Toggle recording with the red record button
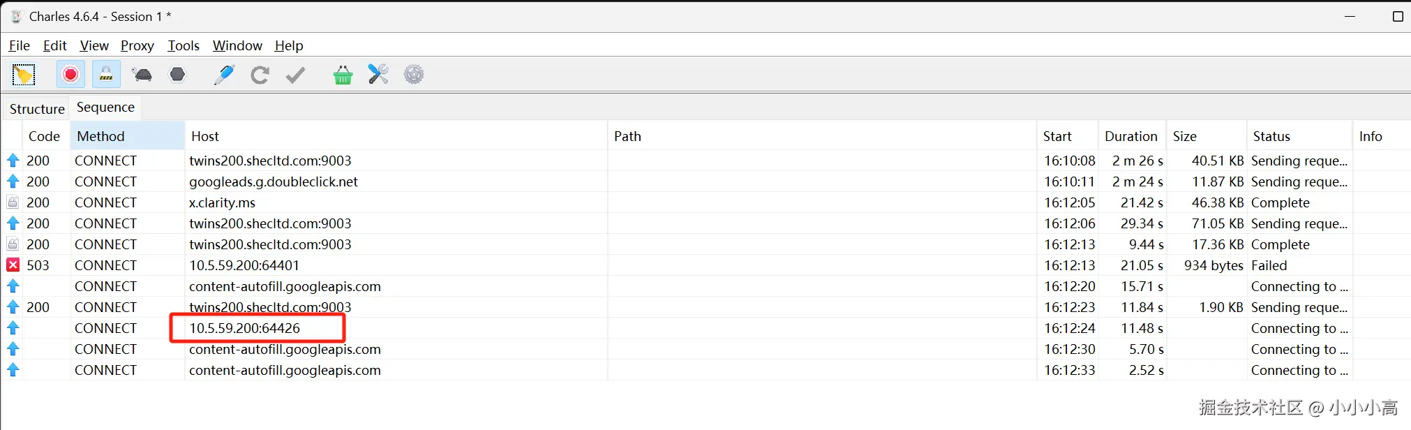This screenshot has width=1411, height=430. 70,75
